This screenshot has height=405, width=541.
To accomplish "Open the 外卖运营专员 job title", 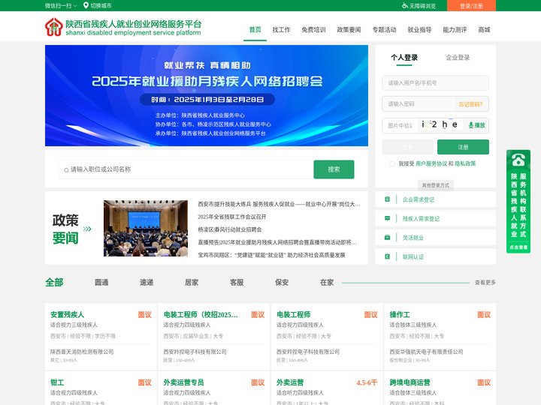I will tap(183, 382).
